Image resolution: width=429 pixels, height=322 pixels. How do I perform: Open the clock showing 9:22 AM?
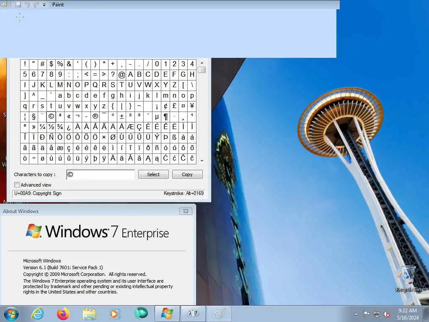point(408,314)
